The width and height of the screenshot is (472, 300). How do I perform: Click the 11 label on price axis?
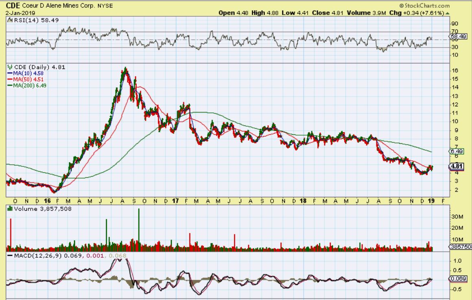455,113
